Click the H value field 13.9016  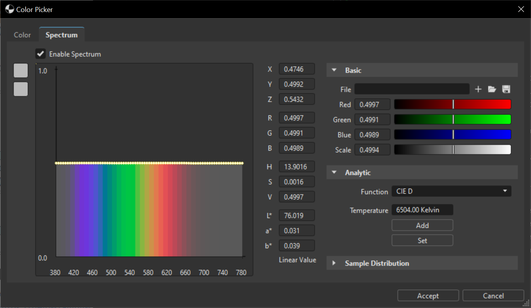click(x=297, y=167)
